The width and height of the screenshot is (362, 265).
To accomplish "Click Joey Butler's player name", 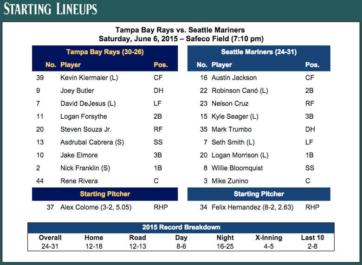I will pos(77,90).
